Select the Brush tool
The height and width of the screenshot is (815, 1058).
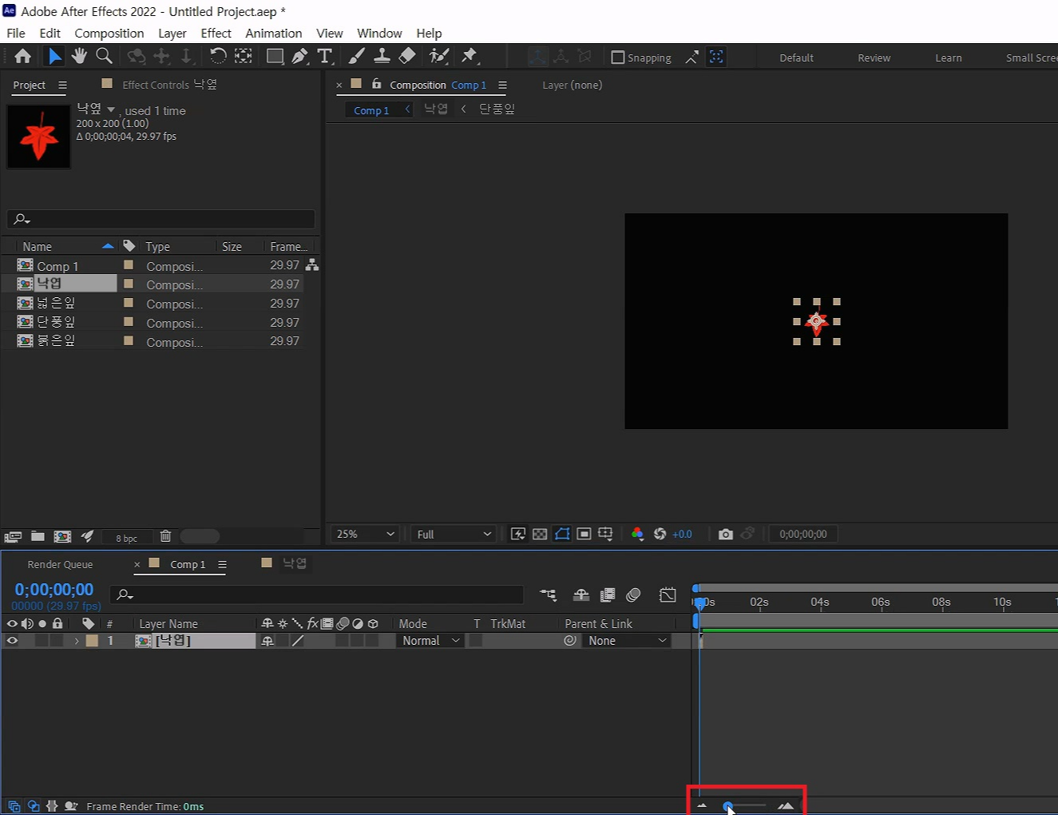click(357, 56)
